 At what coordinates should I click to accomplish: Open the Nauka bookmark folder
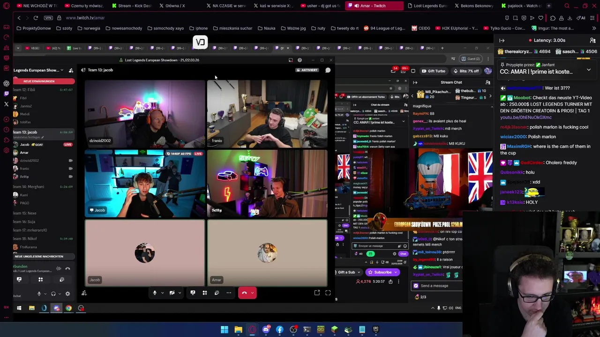coord(266,28)
